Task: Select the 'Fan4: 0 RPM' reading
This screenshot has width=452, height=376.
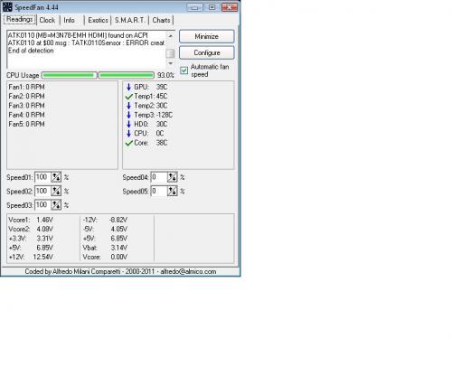Action: [26, 115]
